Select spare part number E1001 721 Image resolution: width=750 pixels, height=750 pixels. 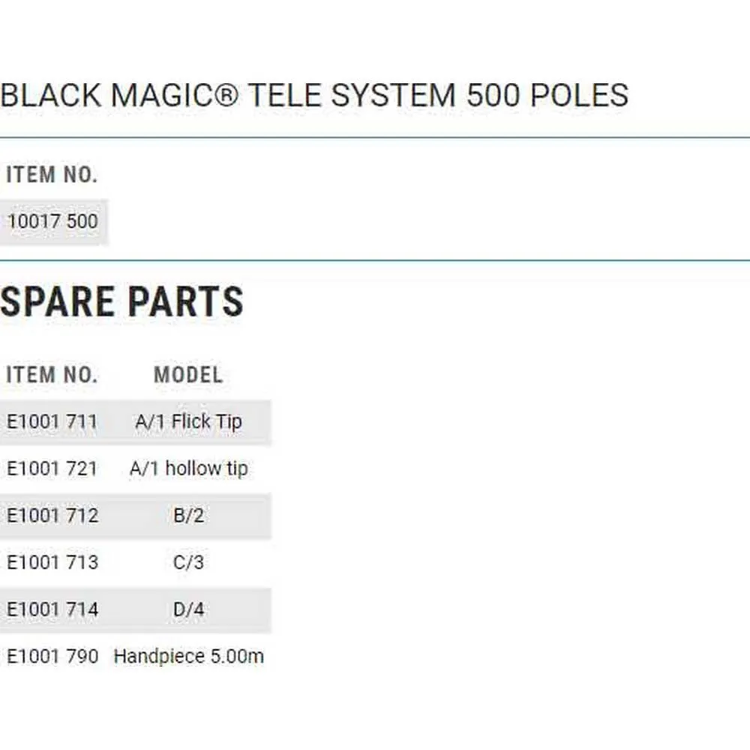[x=52, y=469]
